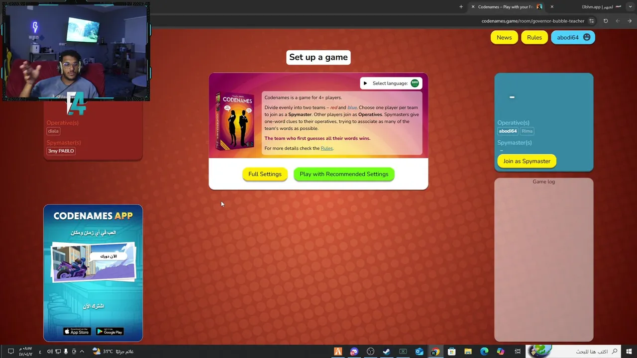
Task: Open the abodi64 player profile menu
Action: [573, 37]
